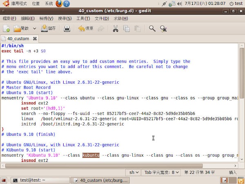
Task: Open the Places menu in top panel
Action: (x=36, y=3)
